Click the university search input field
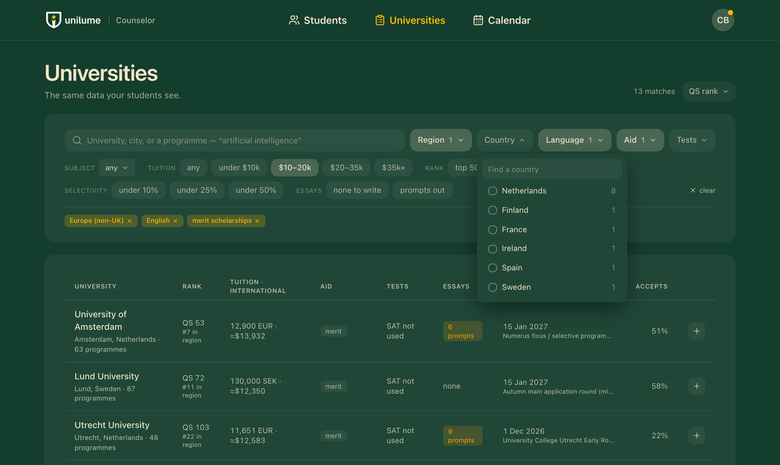780x465 pixels. point(234,140)
